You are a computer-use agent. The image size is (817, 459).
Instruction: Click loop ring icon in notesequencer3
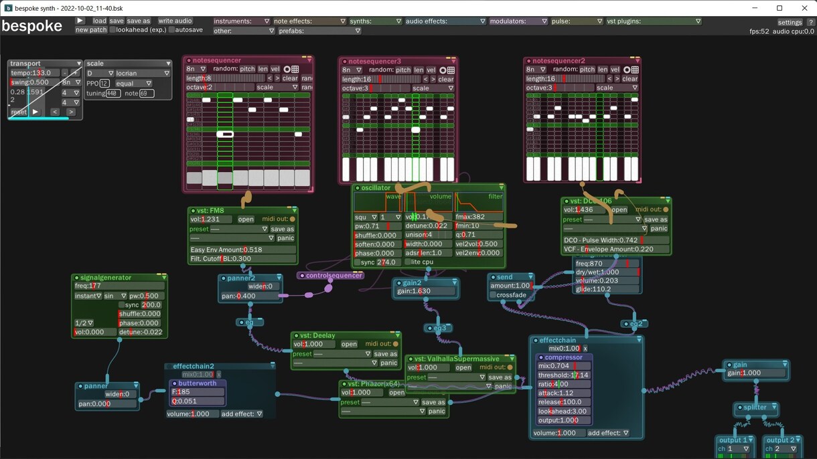click(x=443, y=70)
